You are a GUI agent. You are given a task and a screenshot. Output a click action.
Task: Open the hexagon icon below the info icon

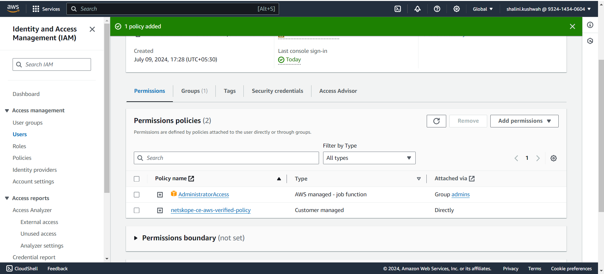590,41
